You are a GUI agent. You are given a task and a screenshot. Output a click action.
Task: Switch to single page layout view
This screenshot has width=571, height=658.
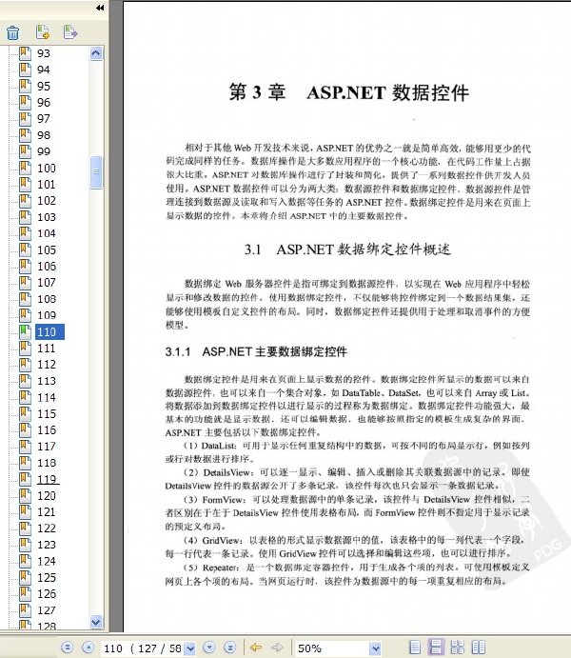(415, 648)
